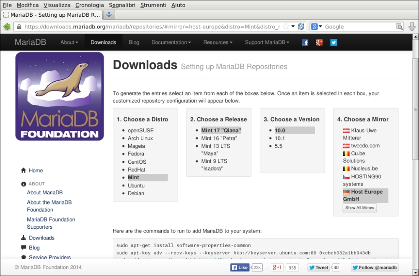Click the Belgium flag beside Nucleus.be
The height and width of the screenshot is (276, 419).
click(x=347, y=169)
